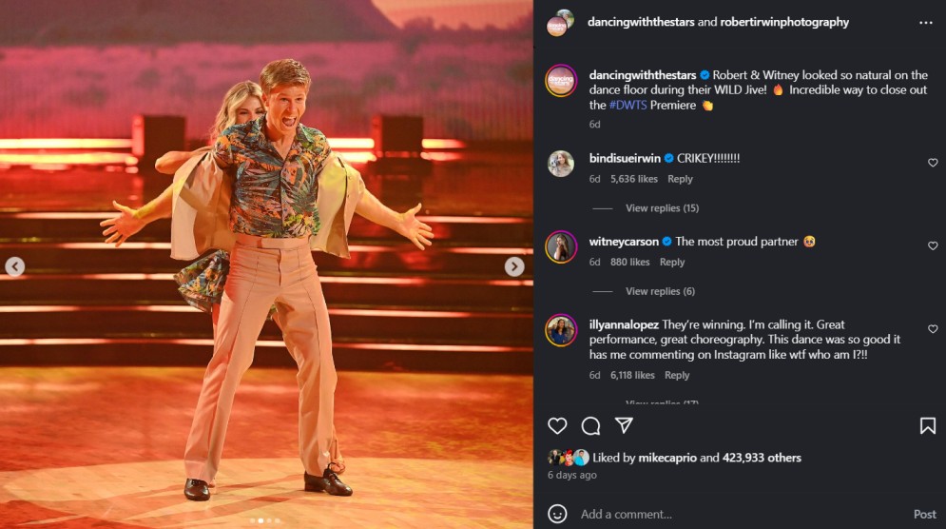The width and height of the screenshot is (946, 529).
Task: Click the Add a comment field
Action: [732, 514]
